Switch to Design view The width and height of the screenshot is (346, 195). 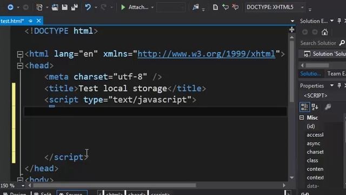[15, 193]
